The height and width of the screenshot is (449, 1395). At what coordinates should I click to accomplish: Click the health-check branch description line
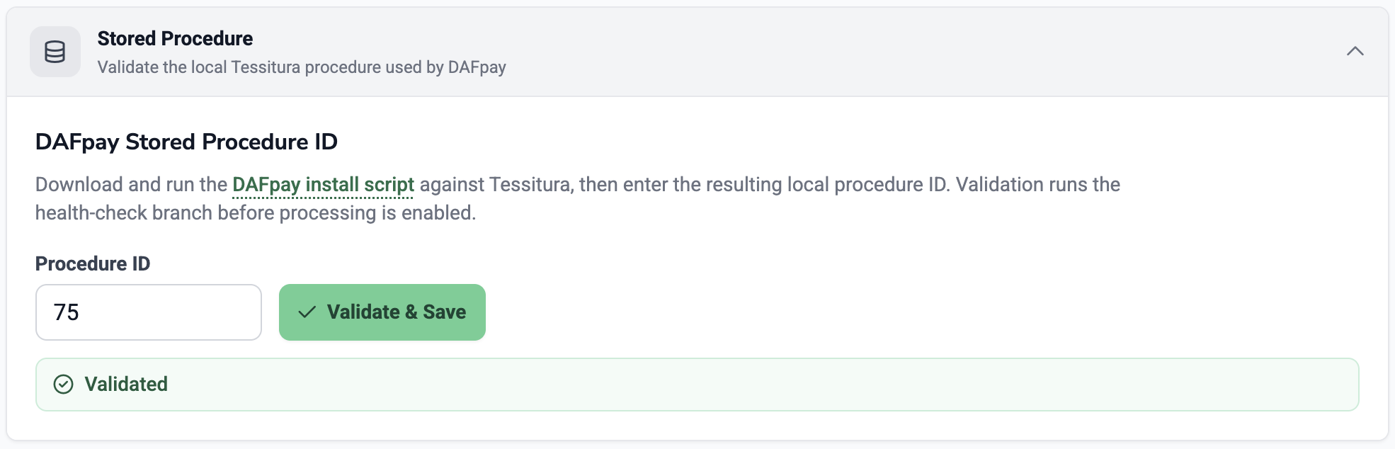point(256,213)
